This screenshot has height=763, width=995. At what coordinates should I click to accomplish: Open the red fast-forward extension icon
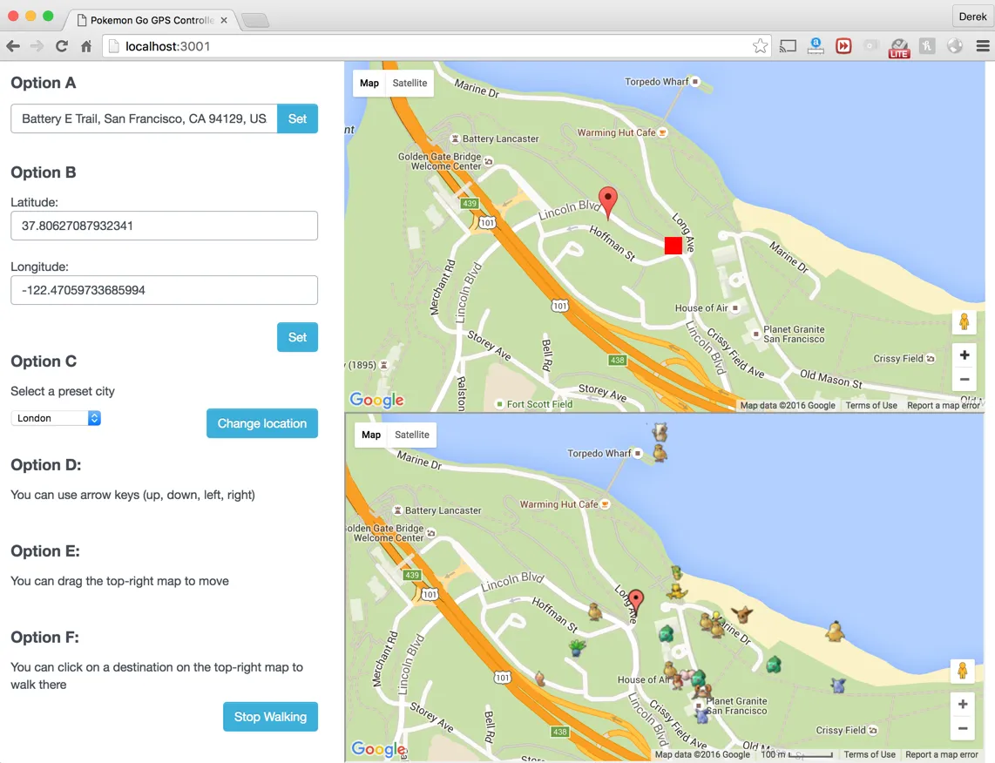pyautogui.click(x=843, y=46)
